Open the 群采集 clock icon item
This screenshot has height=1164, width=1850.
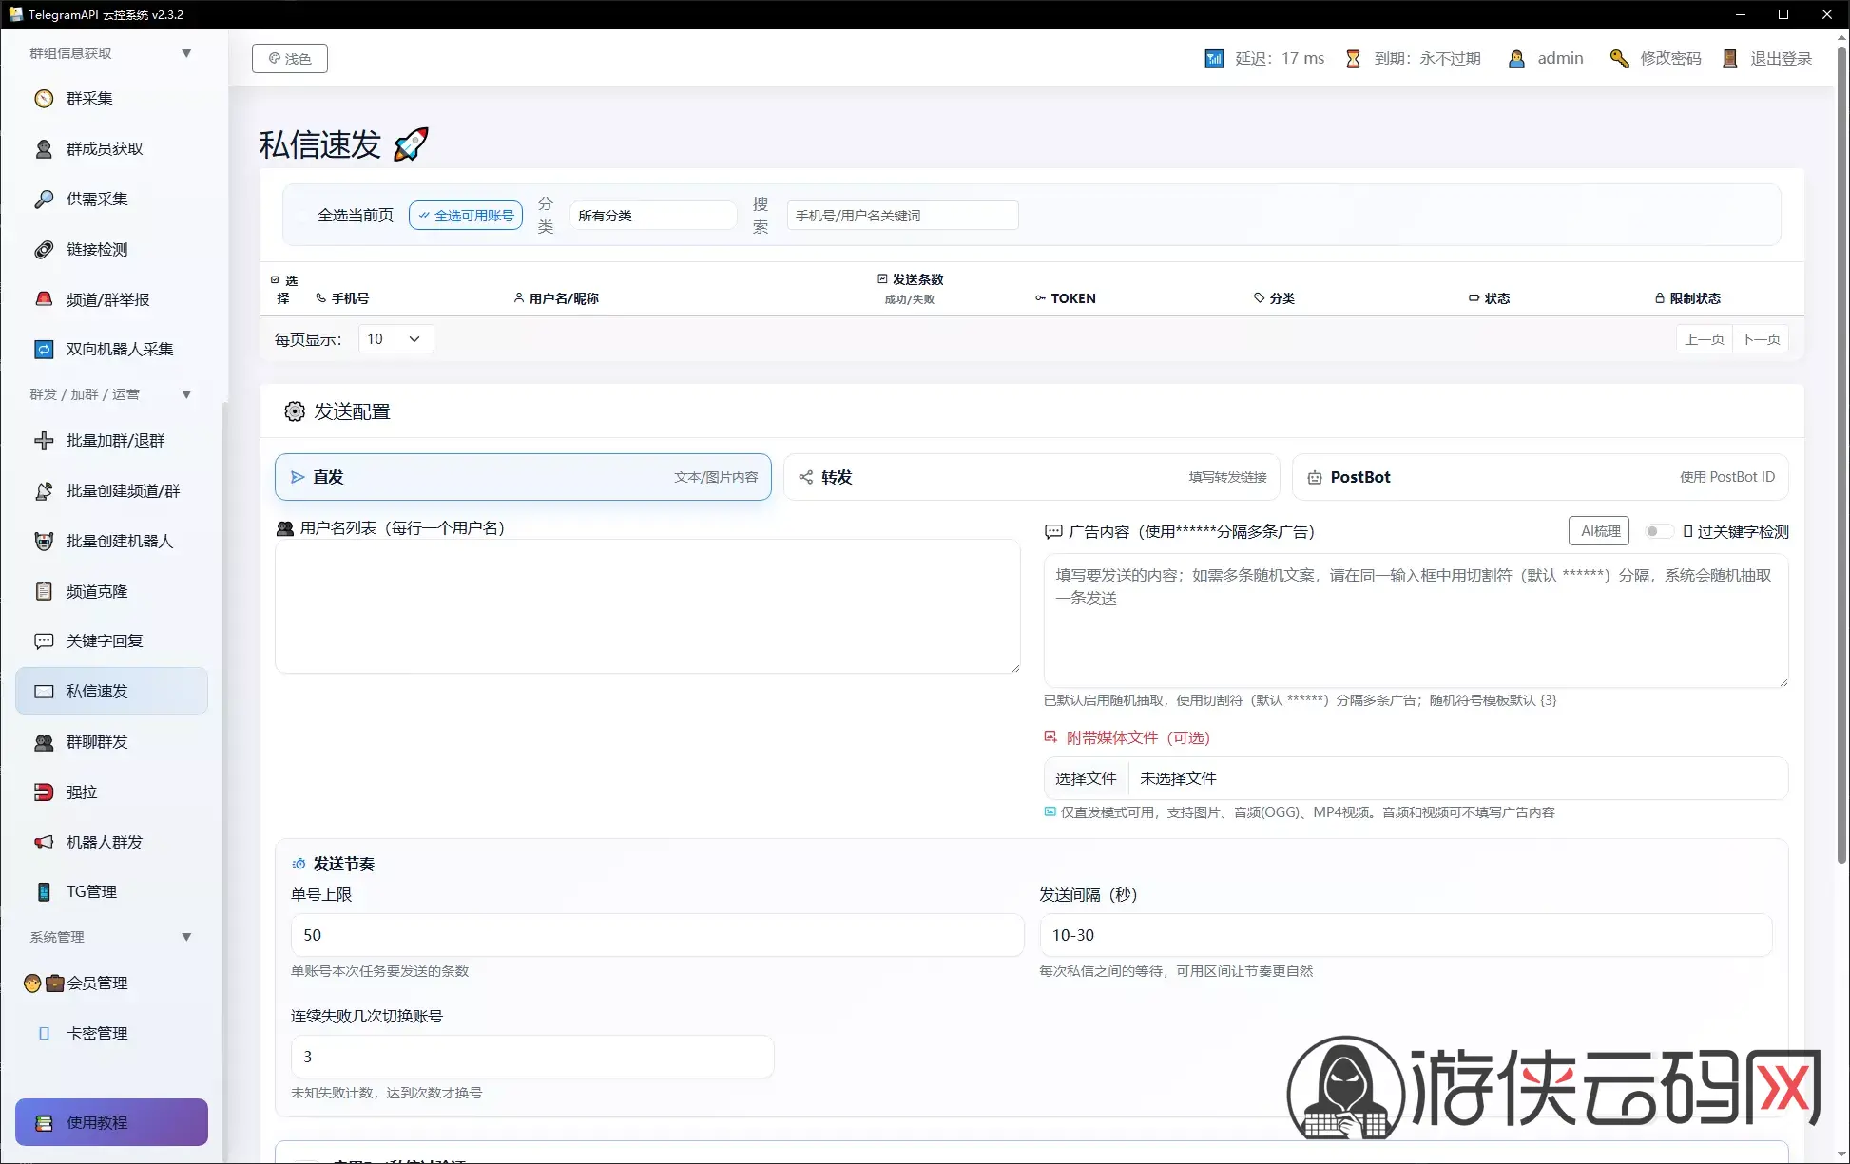pos(44,99)
